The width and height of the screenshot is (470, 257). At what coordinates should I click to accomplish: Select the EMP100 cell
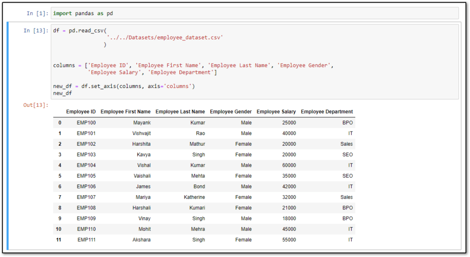tap(86, 123)
